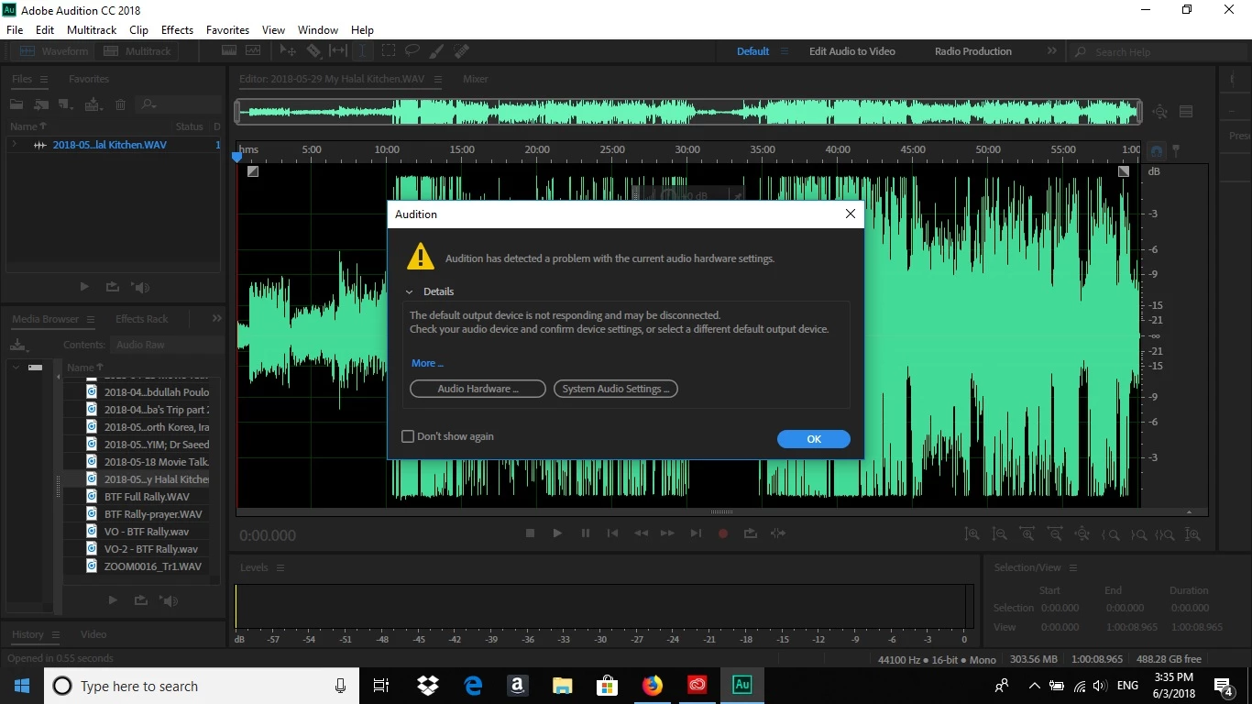The image size is (1252, 704).
Task: Switch to the Multitrack view
Action: pos(137,51)
